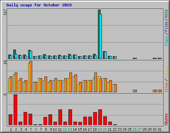The image size is (170, 133).
Task: Click the 9 axis maximum value
Action: point(5,94)
